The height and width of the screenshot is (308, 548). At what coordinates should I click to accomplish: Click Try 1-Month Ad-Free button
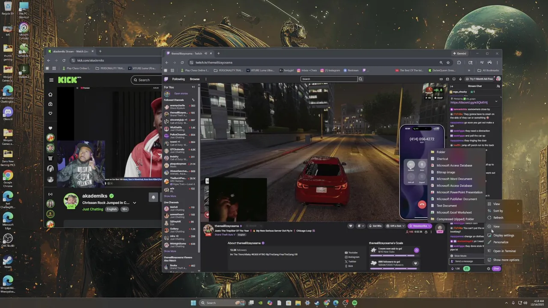click(479, 79)
